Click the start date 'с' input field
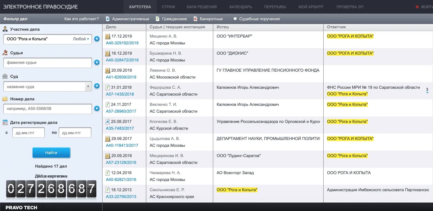 28,133
